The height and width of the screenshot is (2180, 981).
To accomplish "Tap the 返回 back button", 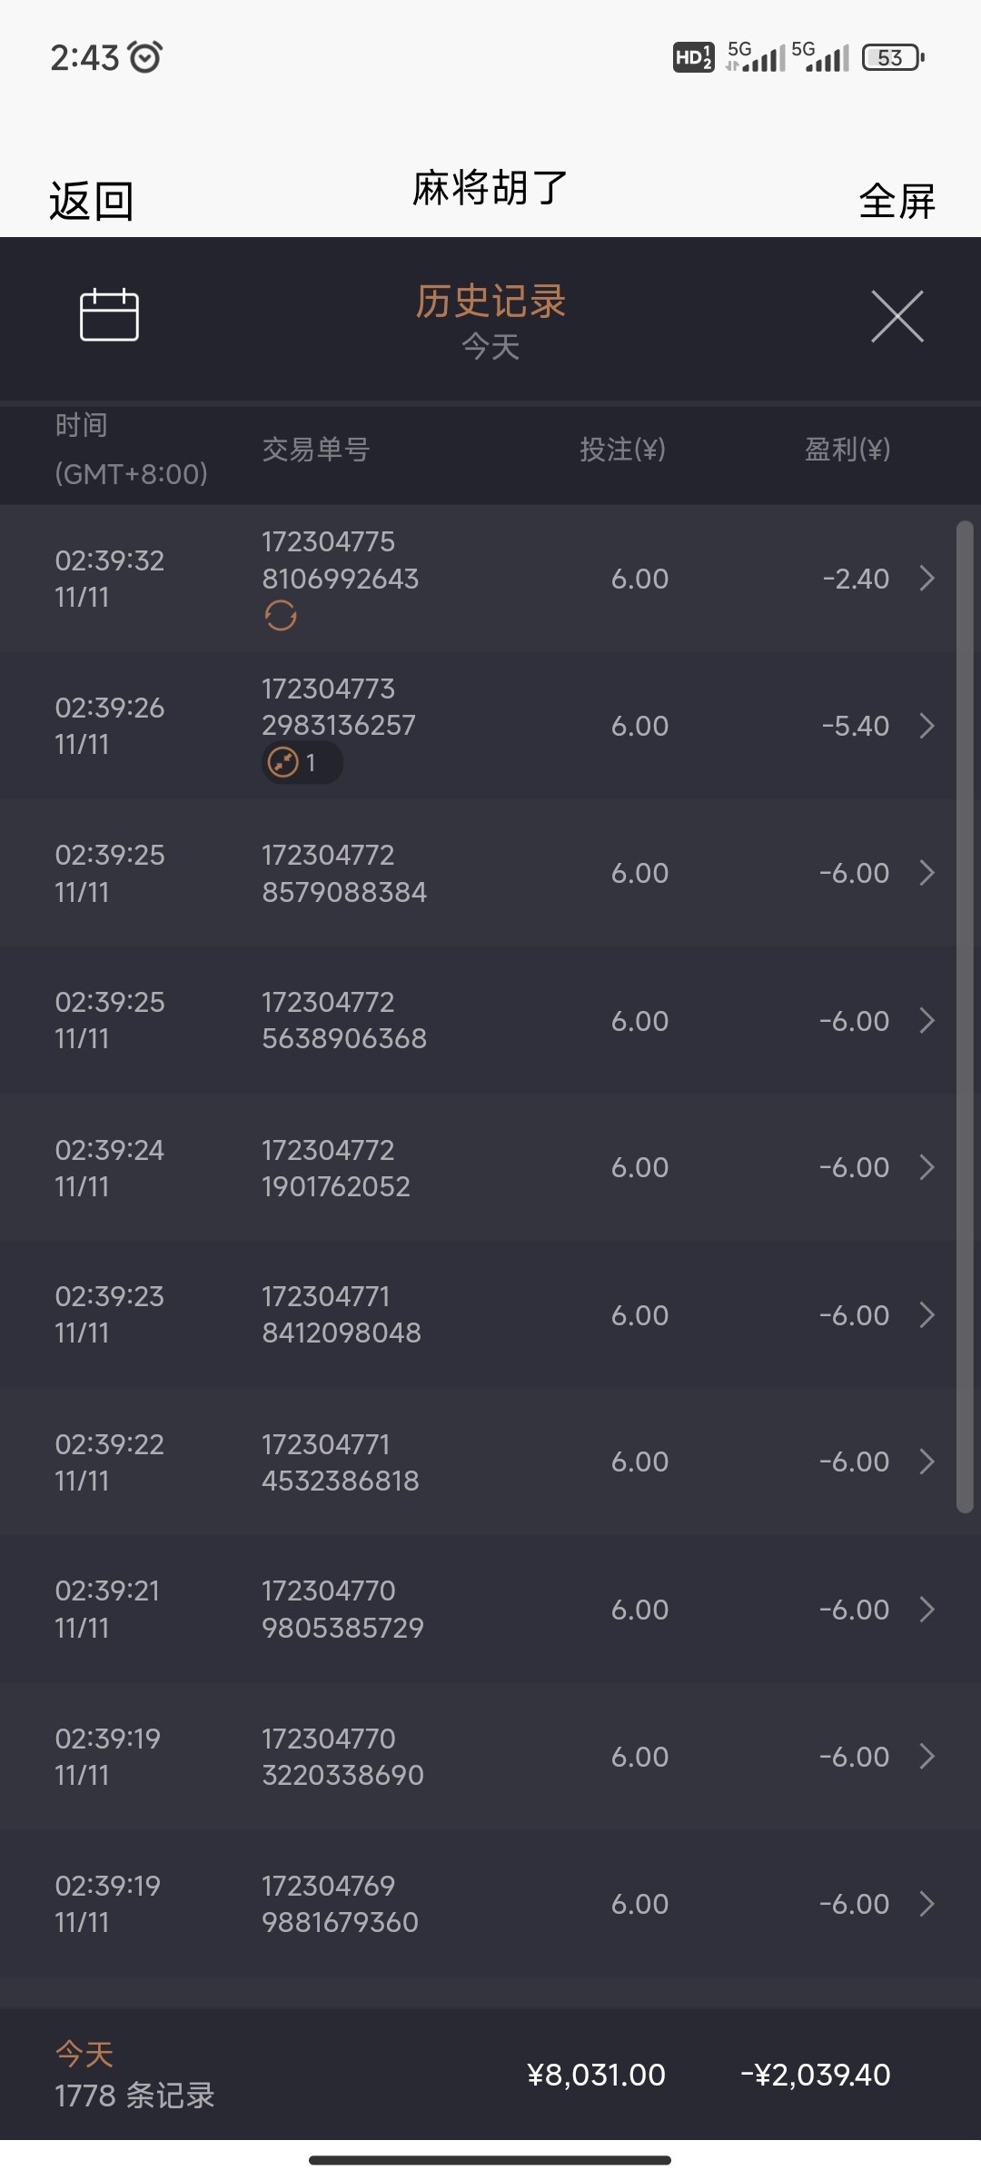I will coord(91,201).
